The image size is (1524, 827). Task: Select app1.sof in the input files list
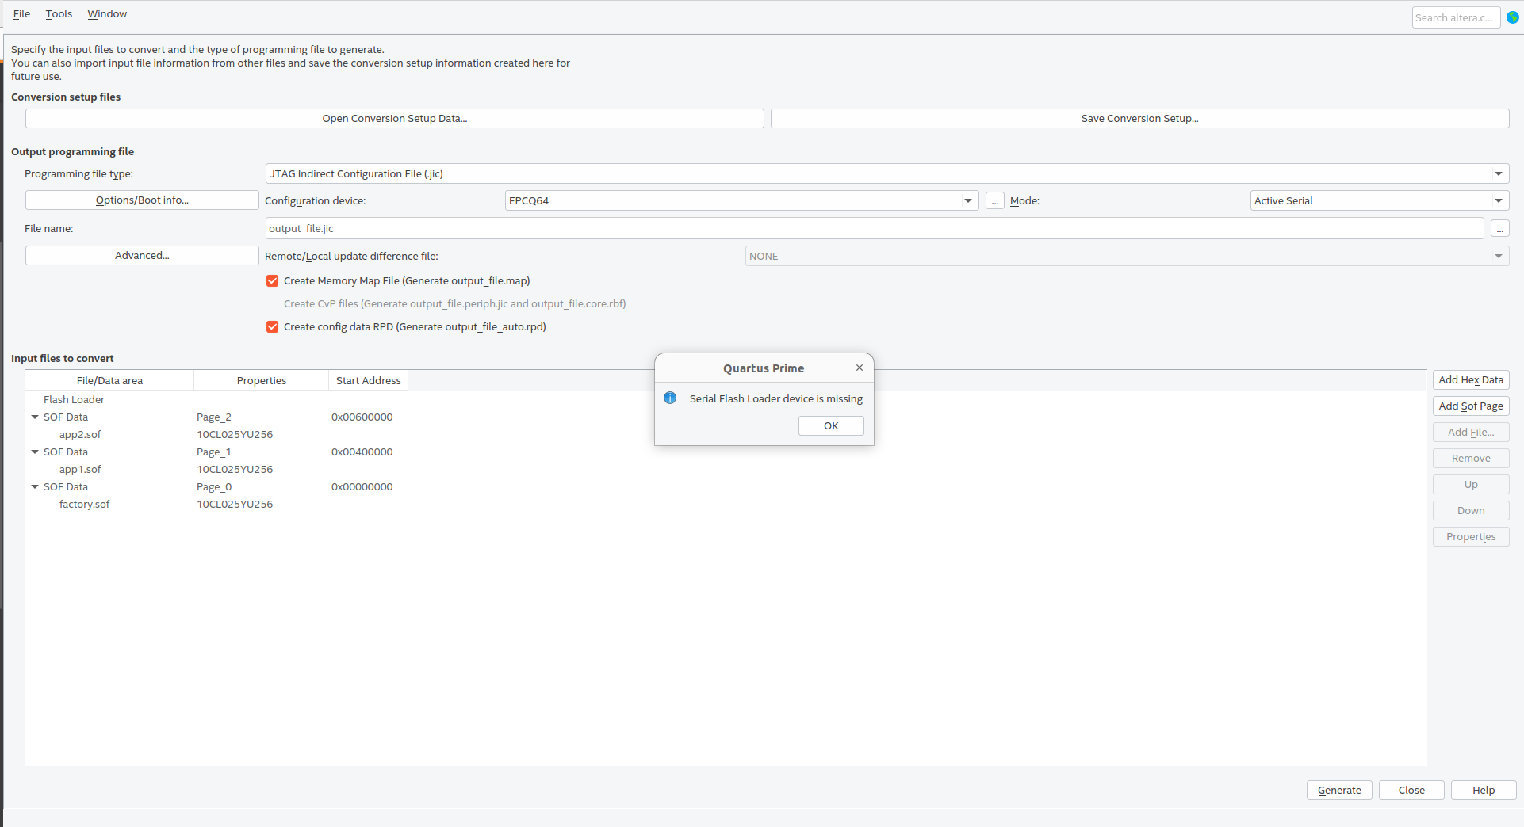pos(80,470)
